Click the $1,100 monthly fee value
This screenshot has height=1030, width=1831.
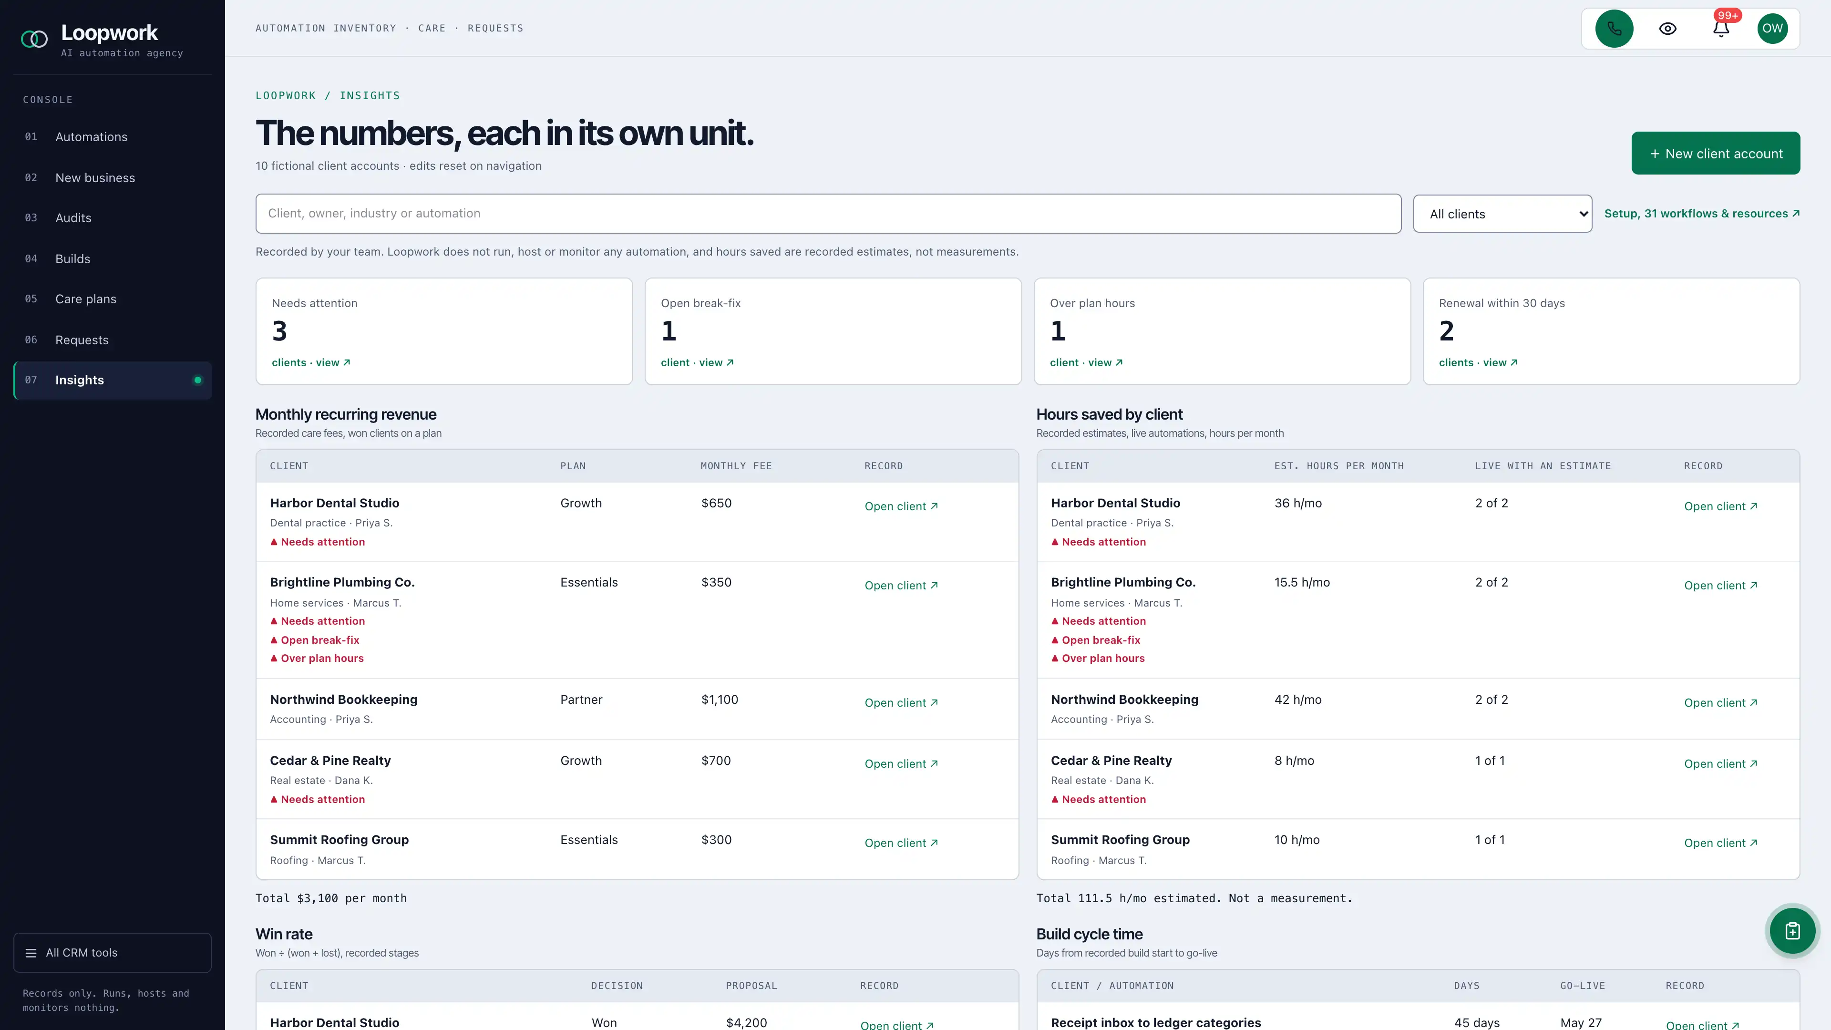tap(720, 700)
